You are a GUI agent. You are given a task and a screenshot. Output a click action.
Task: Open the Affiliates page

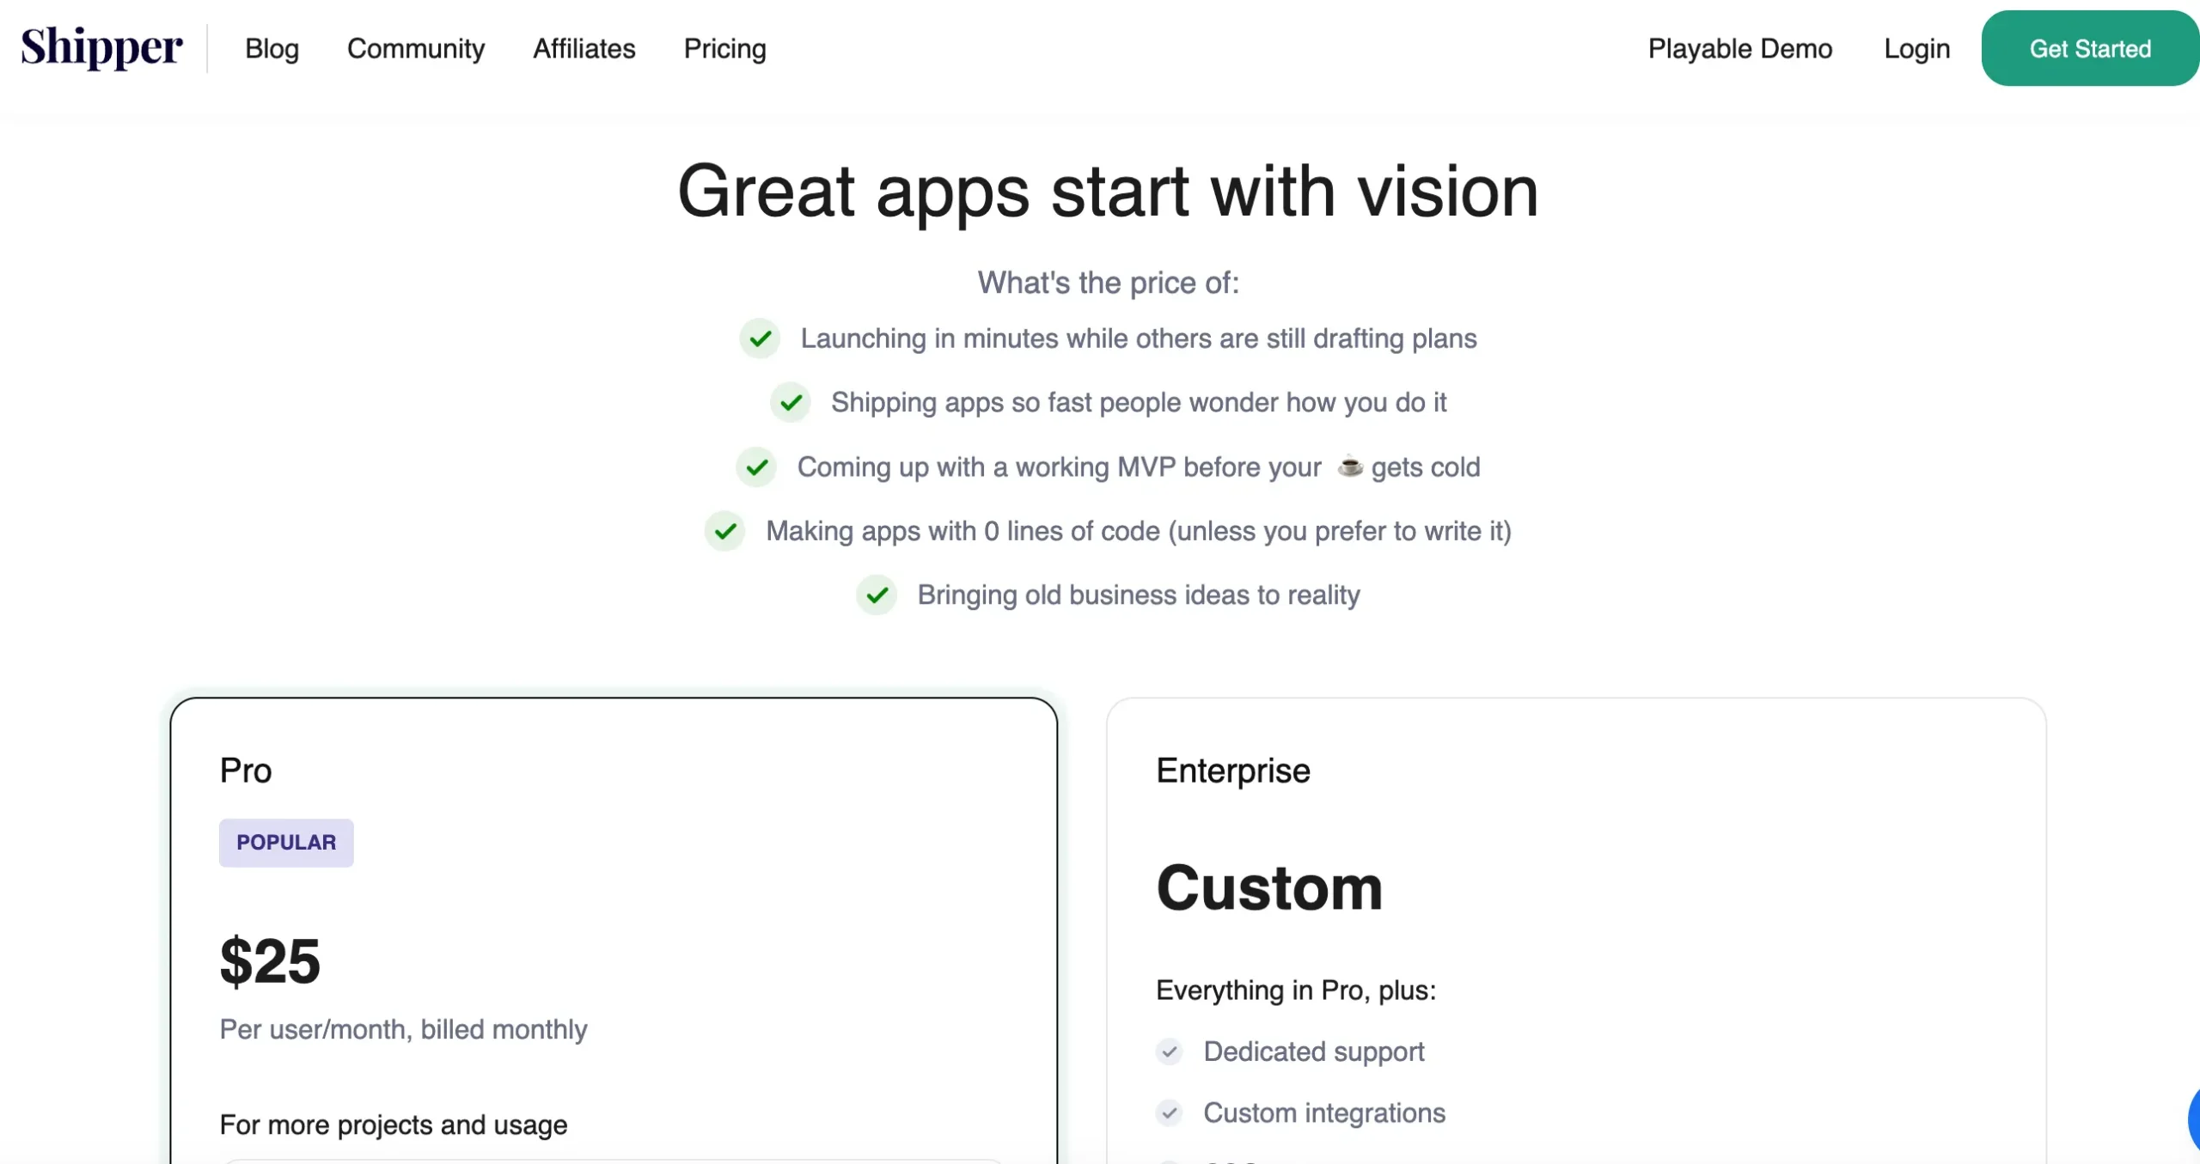(x=584, y=49)
